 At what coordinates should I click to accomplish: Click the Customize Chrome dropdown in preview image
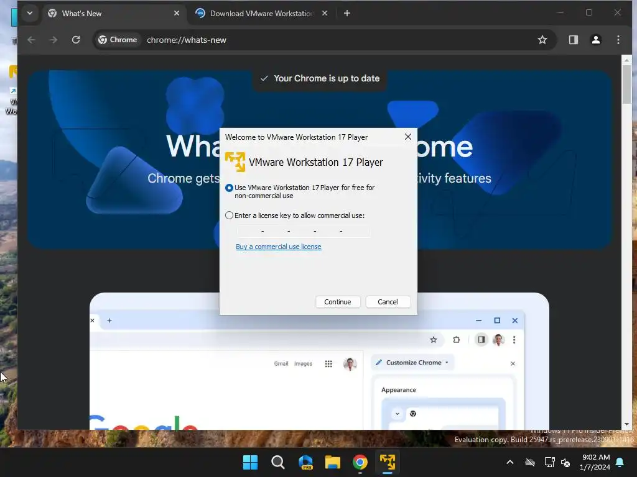coord(413,363)
